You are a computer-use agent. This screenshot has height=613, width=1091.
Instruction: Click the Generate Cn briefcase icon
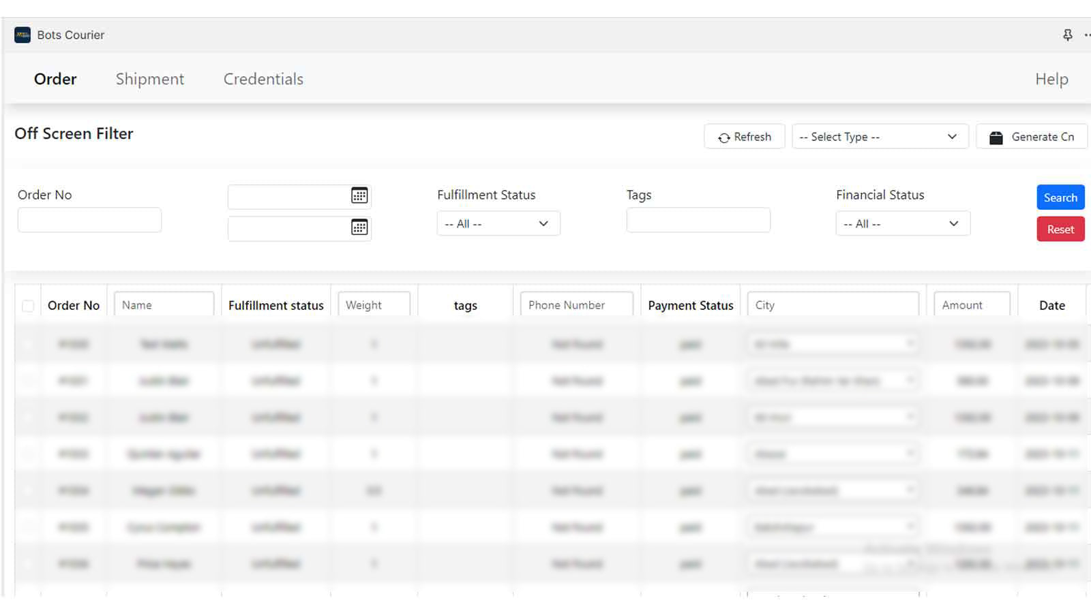[x=996, y=138]
